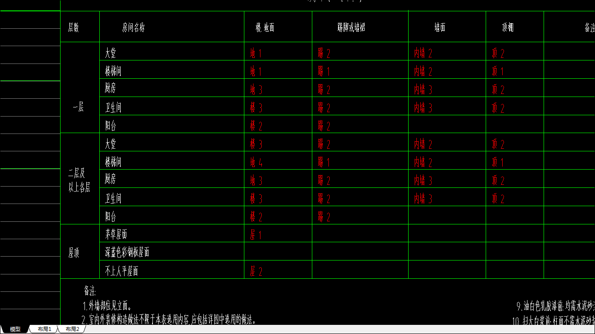Select the 茅草屋面 roof row name
The image size is (595, 334).
tap(116, 235)
